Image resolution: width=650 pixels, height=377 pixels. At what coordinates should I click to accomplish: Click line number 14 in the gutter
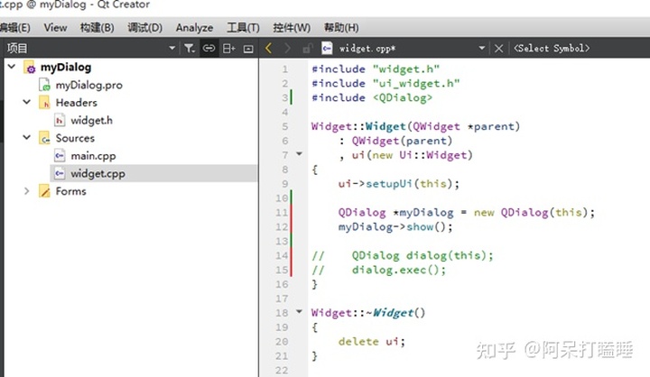(x=282, y=255)
